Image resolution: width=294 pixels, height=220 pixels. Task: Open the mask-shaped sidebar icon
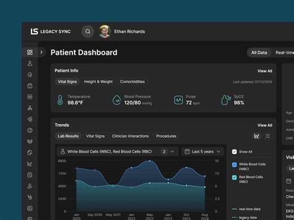[30, 142]
